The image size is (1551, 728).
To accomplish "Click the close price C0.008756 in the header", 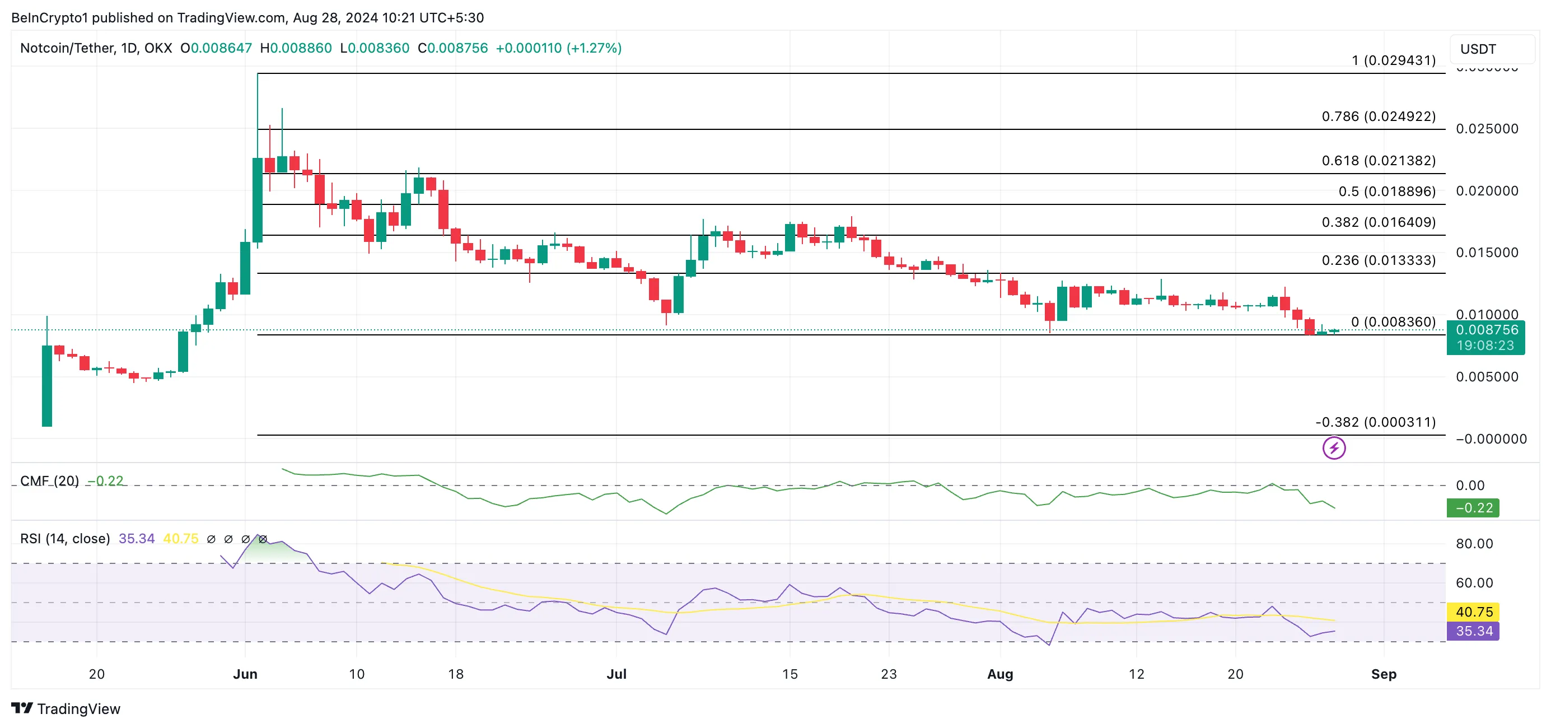I will pyautogui.click(x=453, y=48).
